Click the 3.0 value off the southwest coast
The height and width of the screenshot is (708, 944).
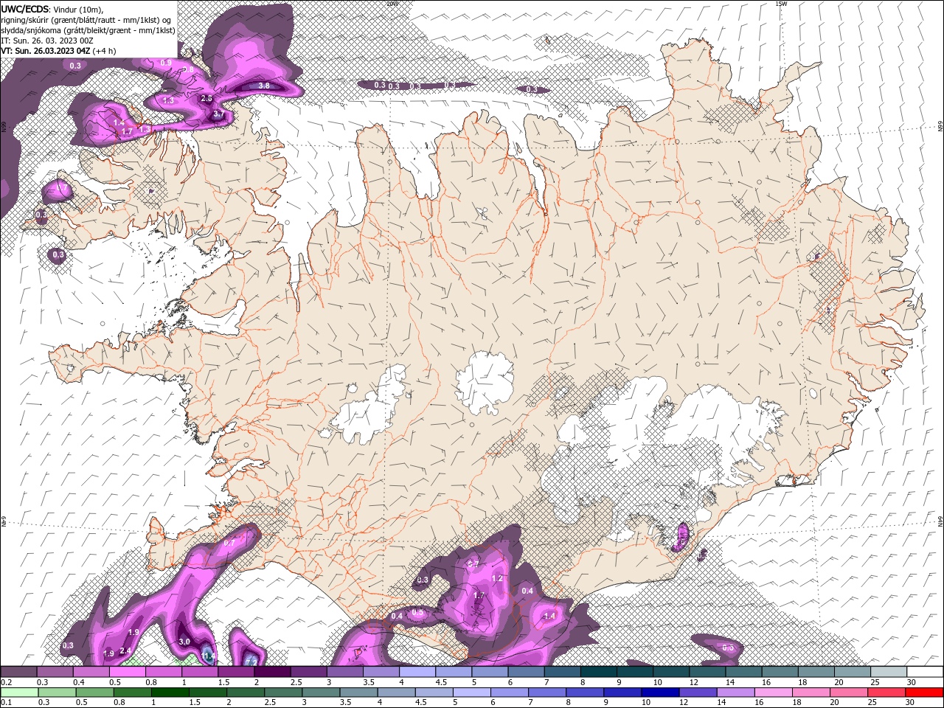[184, 642]
